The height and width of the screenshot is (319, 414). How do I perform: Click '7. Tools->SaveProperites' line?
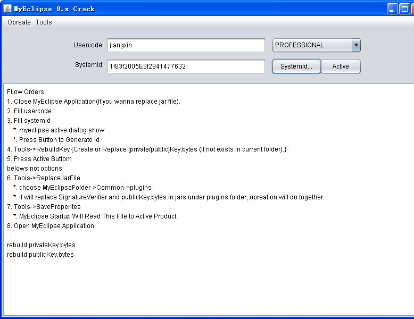(44, 207)
